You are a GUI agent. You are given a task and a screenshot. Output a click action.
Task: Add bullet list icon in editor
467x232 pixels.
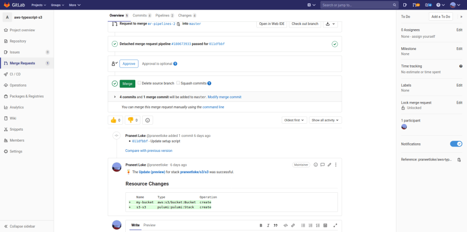tap(303, 226)
